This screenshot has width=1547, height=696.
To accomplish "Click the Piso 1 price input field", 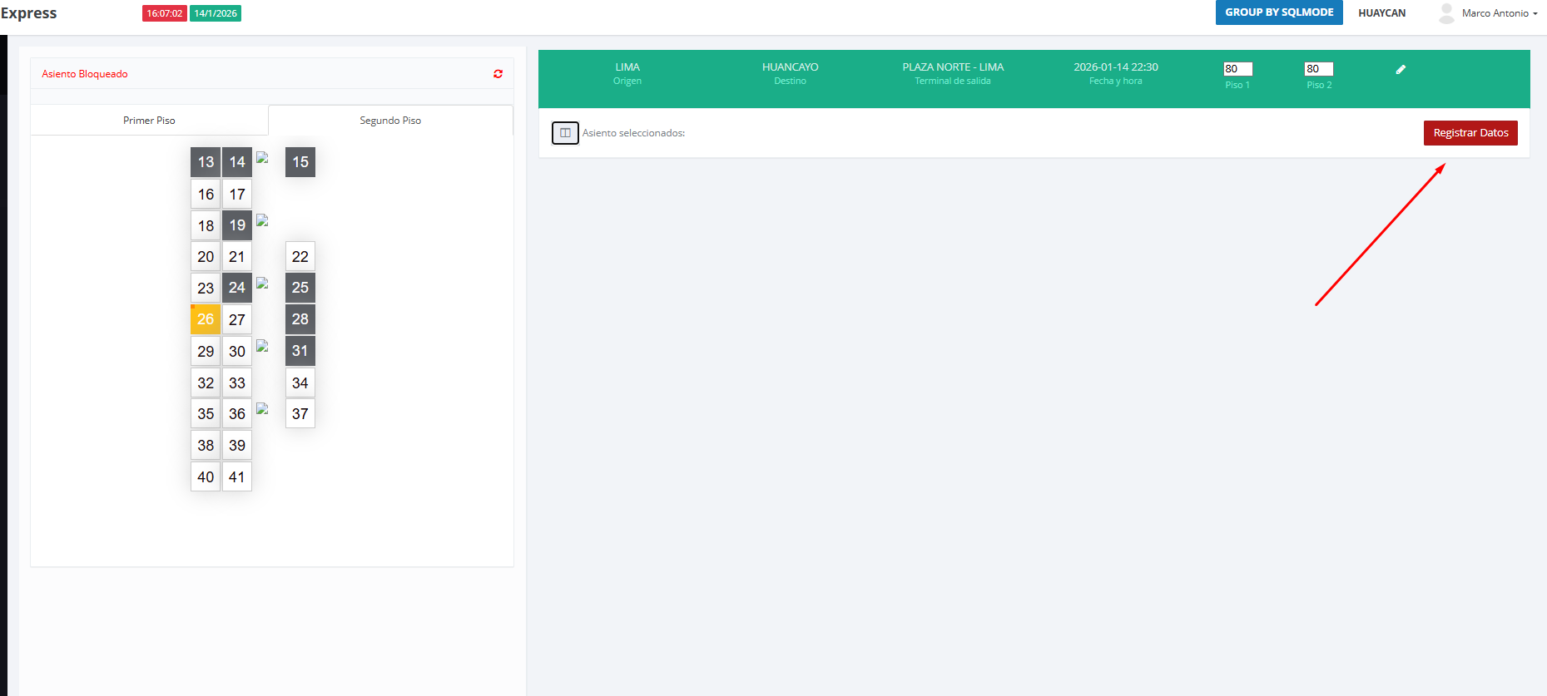I will click(1237, 69).
